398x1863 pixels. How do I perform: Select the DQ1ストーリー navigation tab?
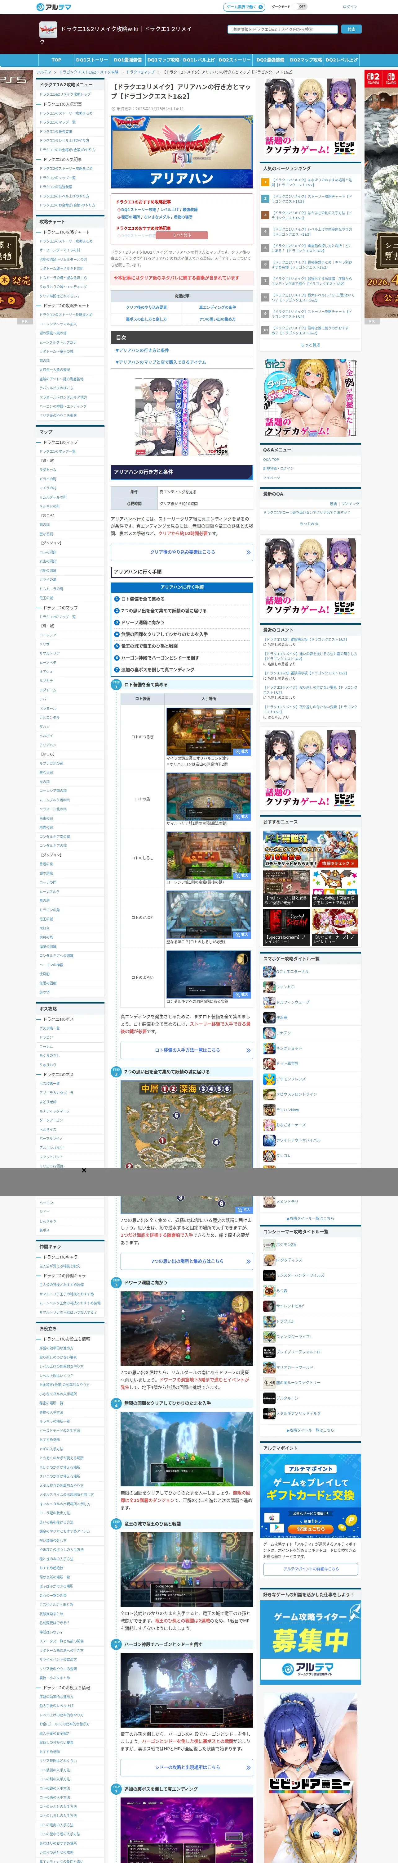coord(92,60)
